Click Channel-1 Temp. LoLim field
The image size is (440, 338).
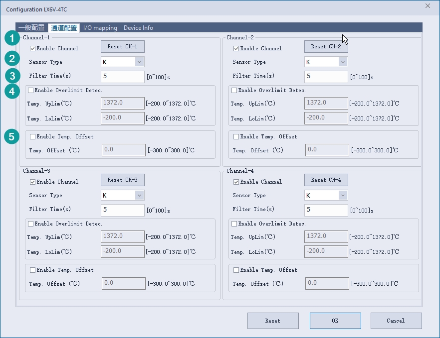(123, 118)
